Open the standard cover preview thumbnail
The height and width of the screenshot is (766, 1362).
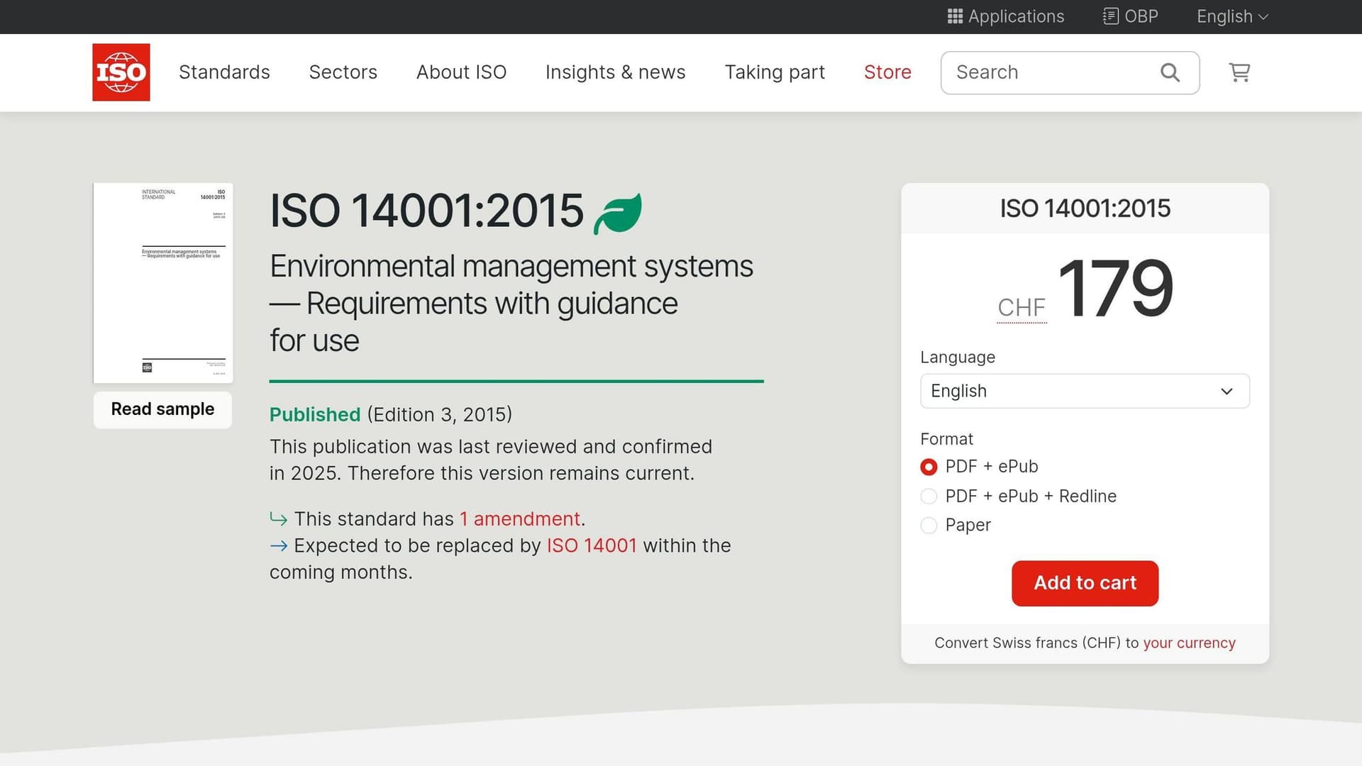point(162,282)
